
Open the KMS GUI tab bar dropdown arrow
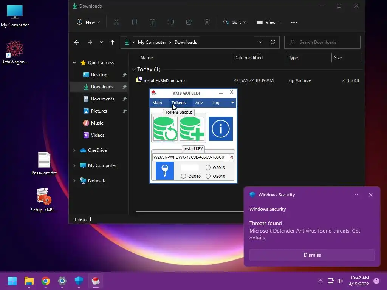(x=232, y=103)
